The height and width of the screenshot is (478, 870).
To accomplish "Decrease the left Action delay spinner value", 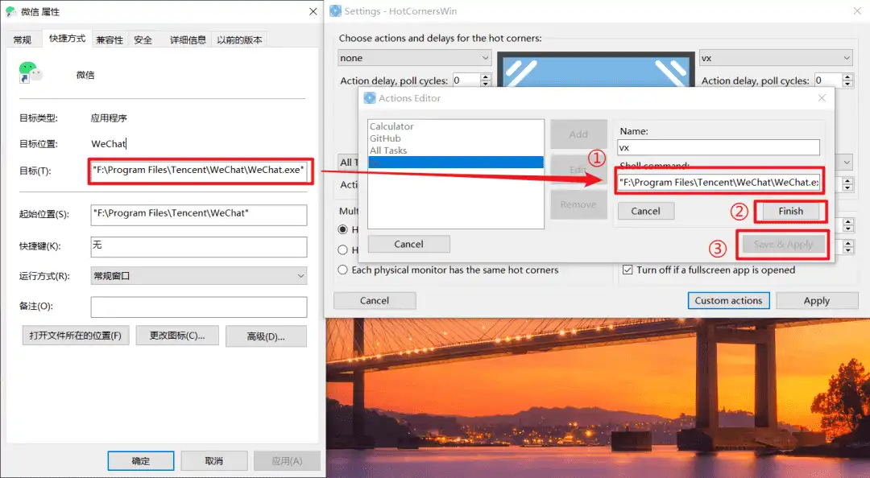I will pyautogui.click(x=486, y=84).
